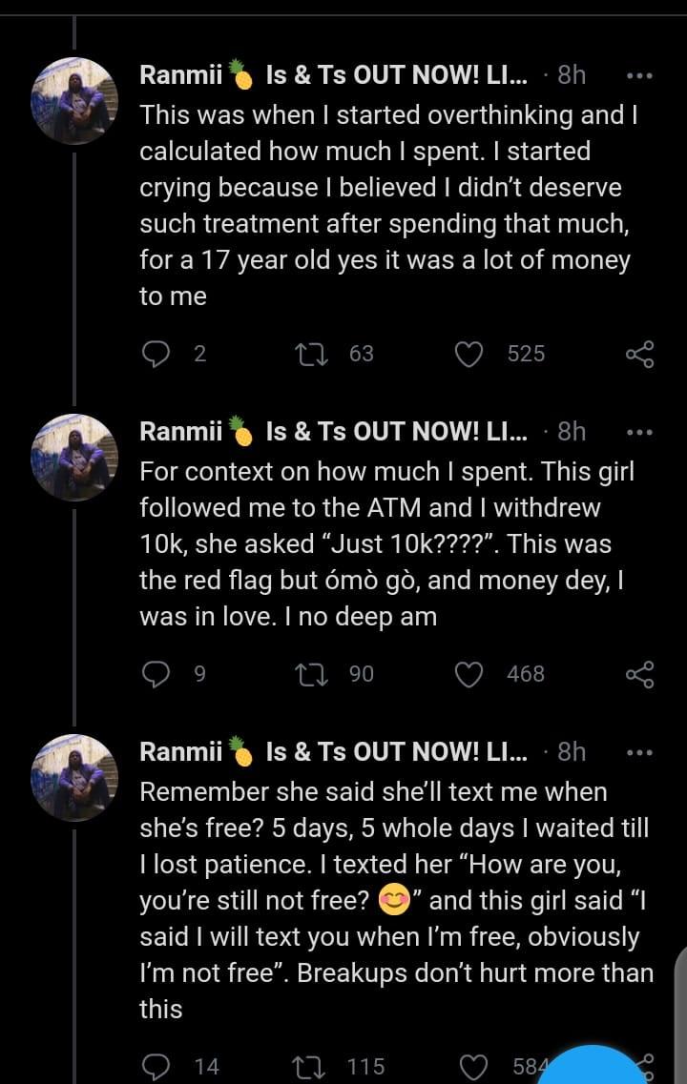Like the 5 days waiting tweet
Screen dimensions: 687x1084
coord(473,1066)
